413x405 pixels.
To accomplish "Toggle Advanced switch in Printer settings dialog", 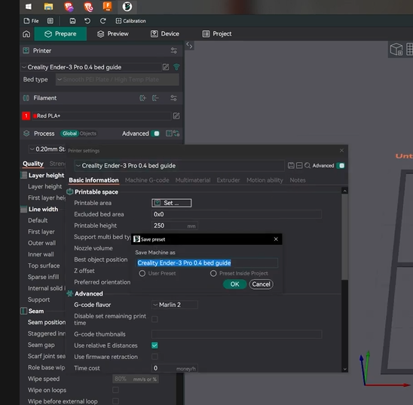I will [x=341, y=165].
